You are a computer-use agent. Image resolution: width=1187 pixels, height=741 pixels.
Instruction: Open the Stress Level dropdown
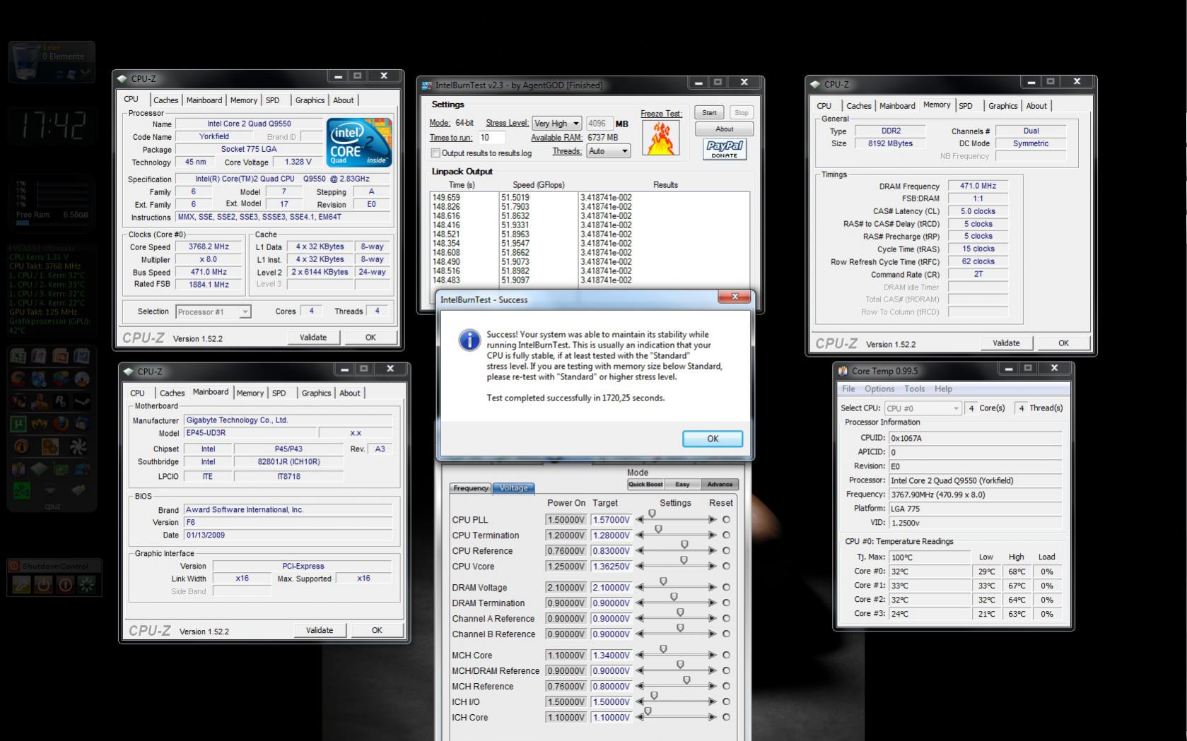[x=557, y=123]
